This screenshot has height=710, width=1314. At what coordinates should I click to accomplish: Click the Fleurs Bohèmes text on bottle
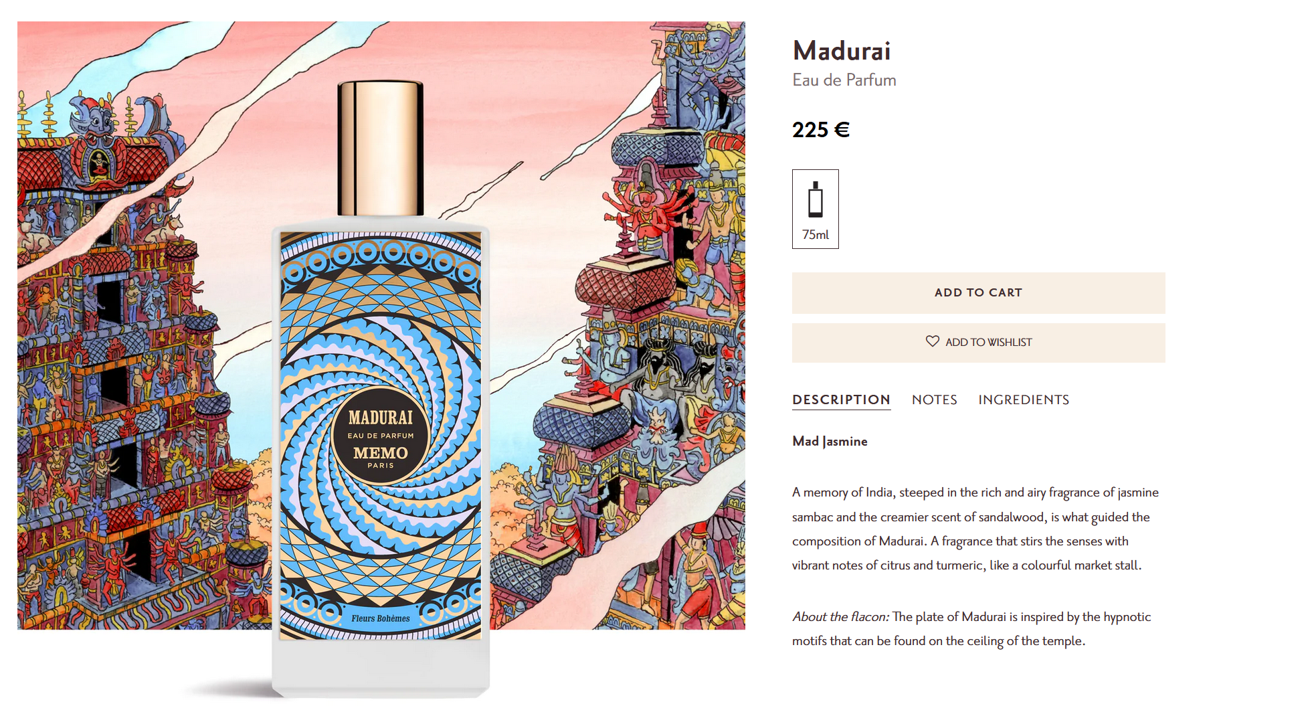[x=381, y=618]
